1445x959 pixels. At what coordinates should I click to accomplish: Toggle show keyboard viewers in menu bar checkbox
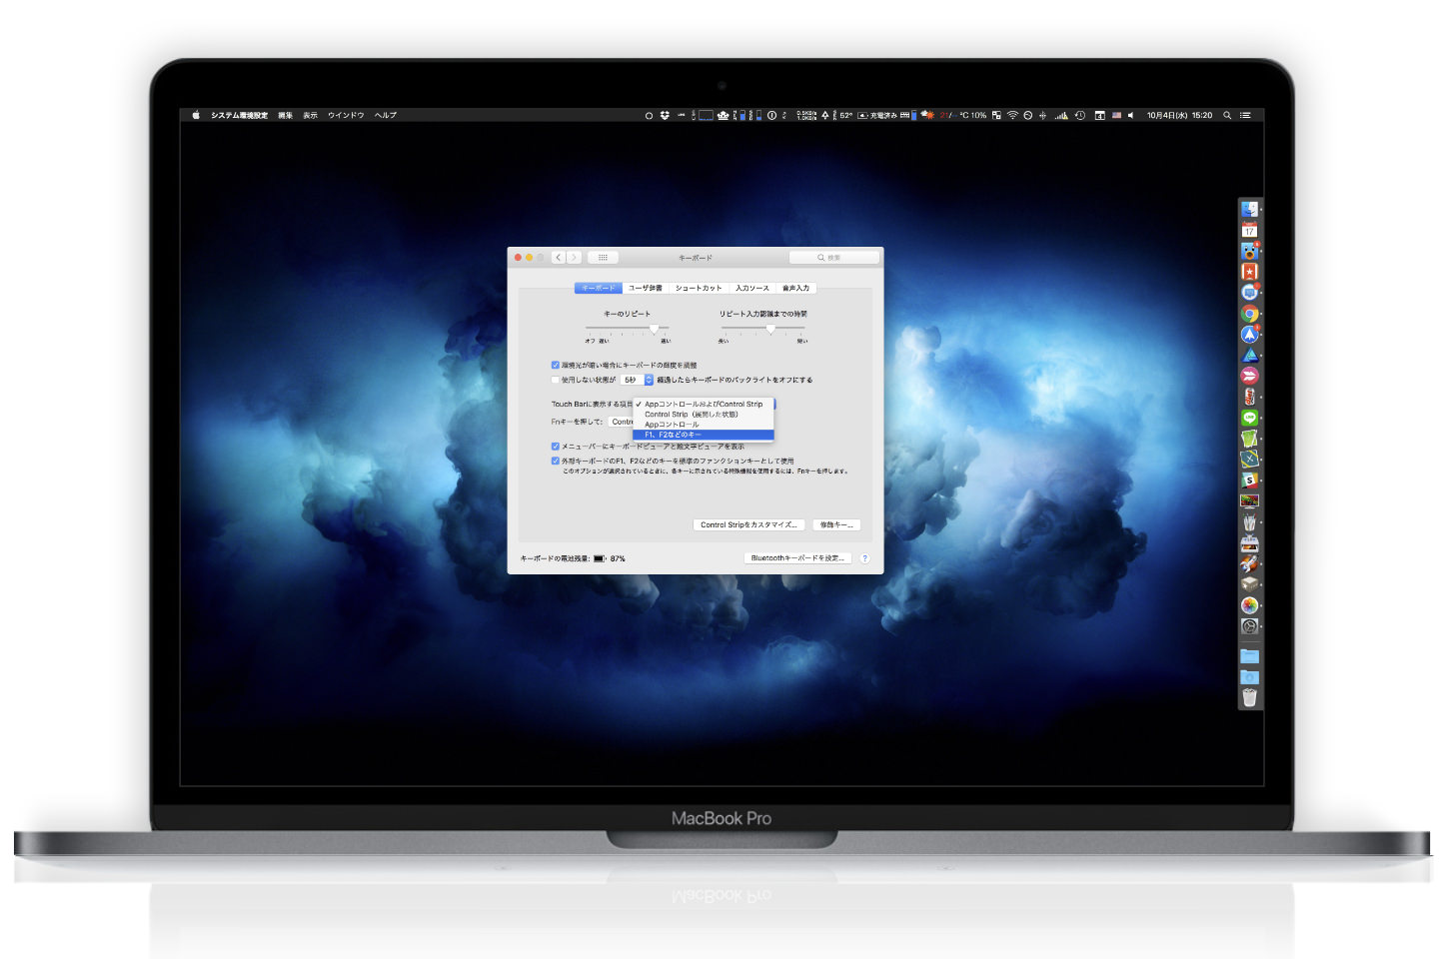tap(556, 447)
